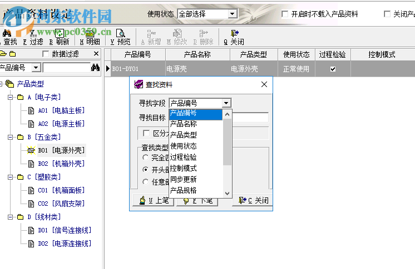Click the highlighted B01 [电源外壳] icon

(31, 150)
